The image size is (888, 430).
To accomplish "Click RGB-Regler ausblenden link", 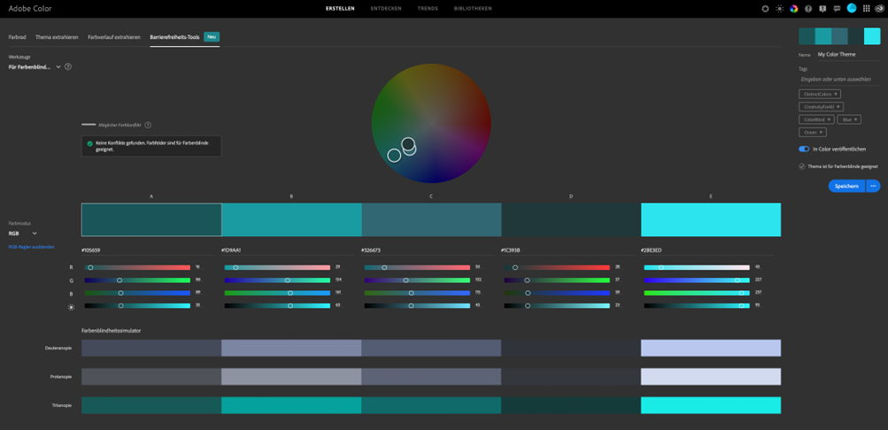I will point(31,247).
